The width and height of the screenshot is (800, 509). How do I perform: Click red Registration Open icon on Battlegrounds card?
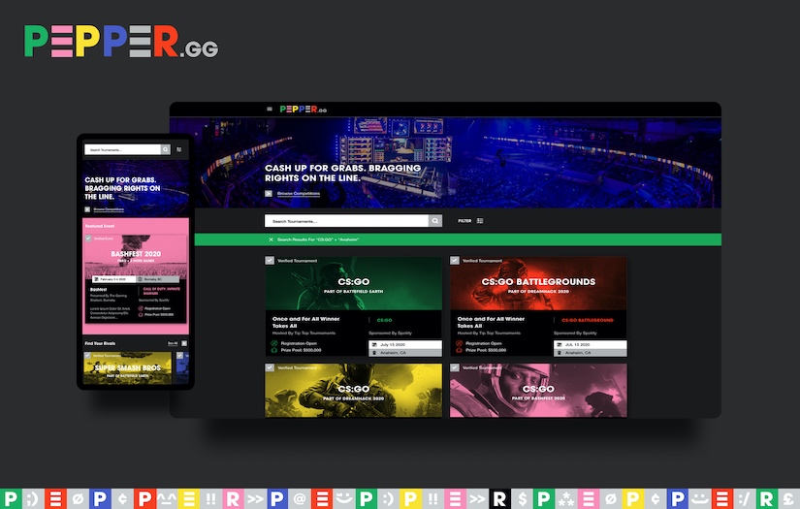(460, 343)
